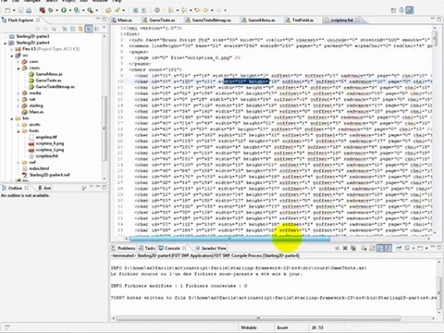Expand the assets folder node
444x333 pixels.
(18, 125)
